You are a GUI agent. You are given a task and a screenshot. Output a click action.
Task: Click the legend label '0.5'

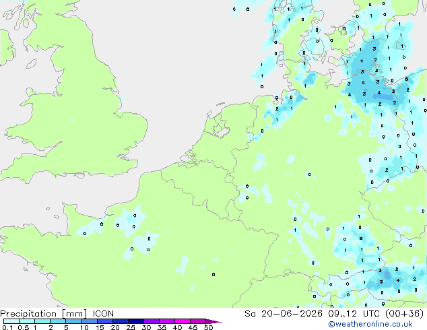click(23, 327)
